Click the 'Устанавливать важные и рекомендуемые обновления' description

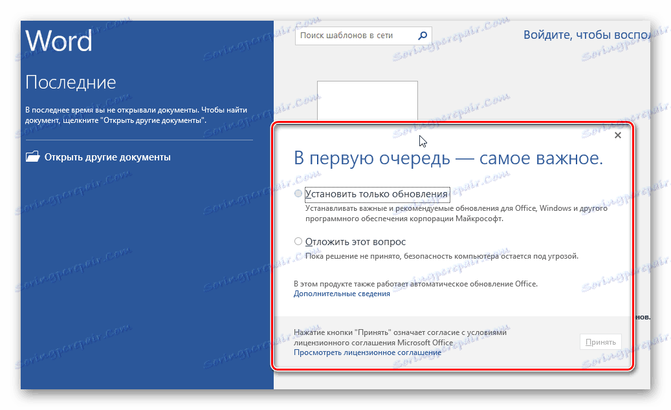point(456,213)
